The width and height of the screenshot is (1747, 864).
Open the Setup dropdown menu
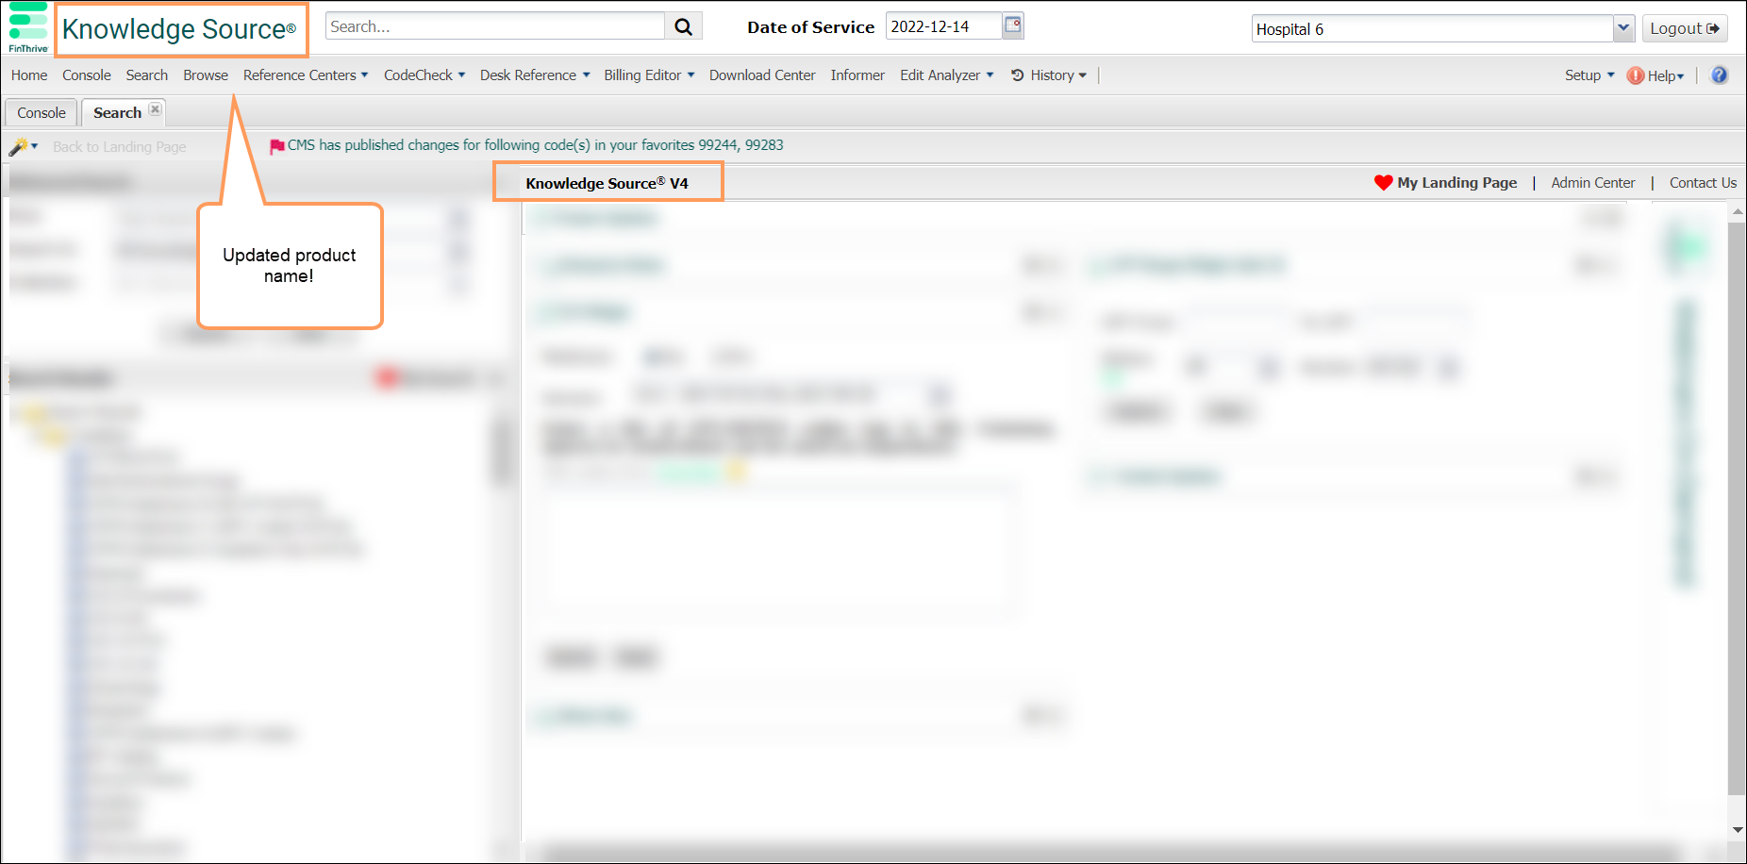point(1589,75)
